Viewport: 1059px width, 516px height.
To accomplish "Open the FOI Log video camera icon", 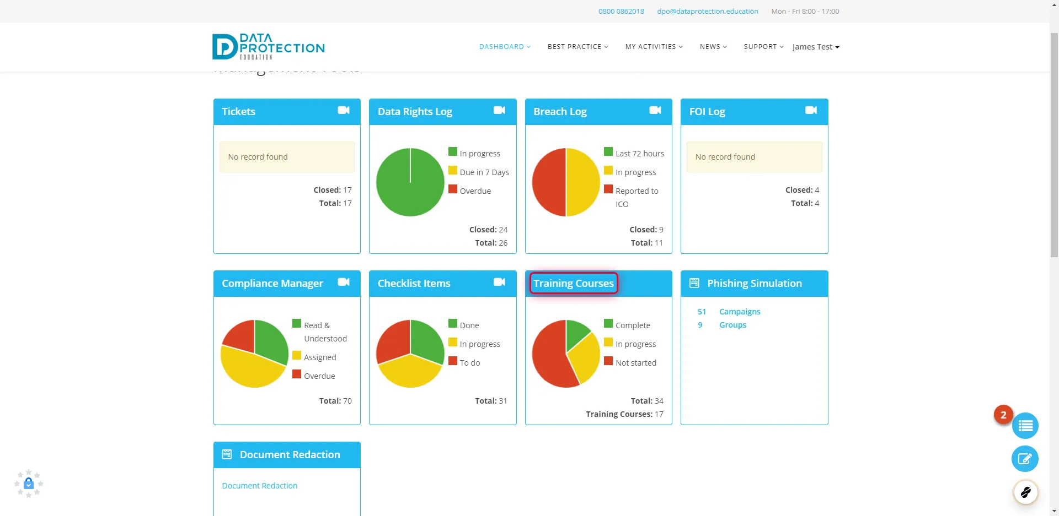I will point(811,110).
